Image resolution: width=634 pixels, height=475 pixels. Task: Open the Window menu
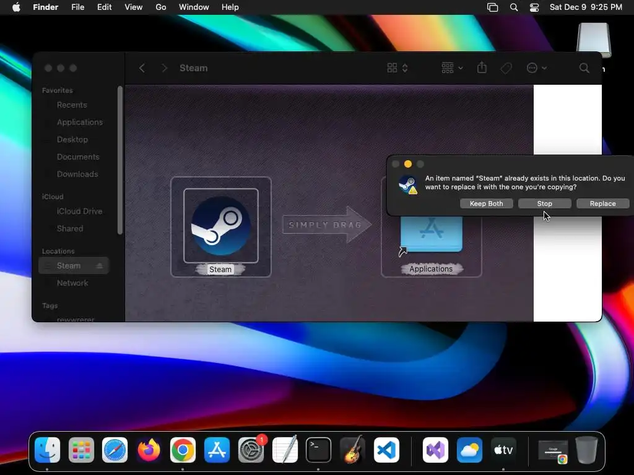[194, 7]
